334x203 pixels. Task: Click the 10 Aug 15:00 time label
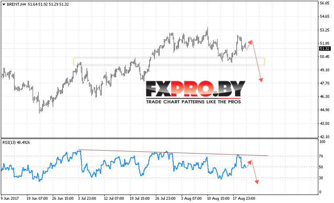218,198
